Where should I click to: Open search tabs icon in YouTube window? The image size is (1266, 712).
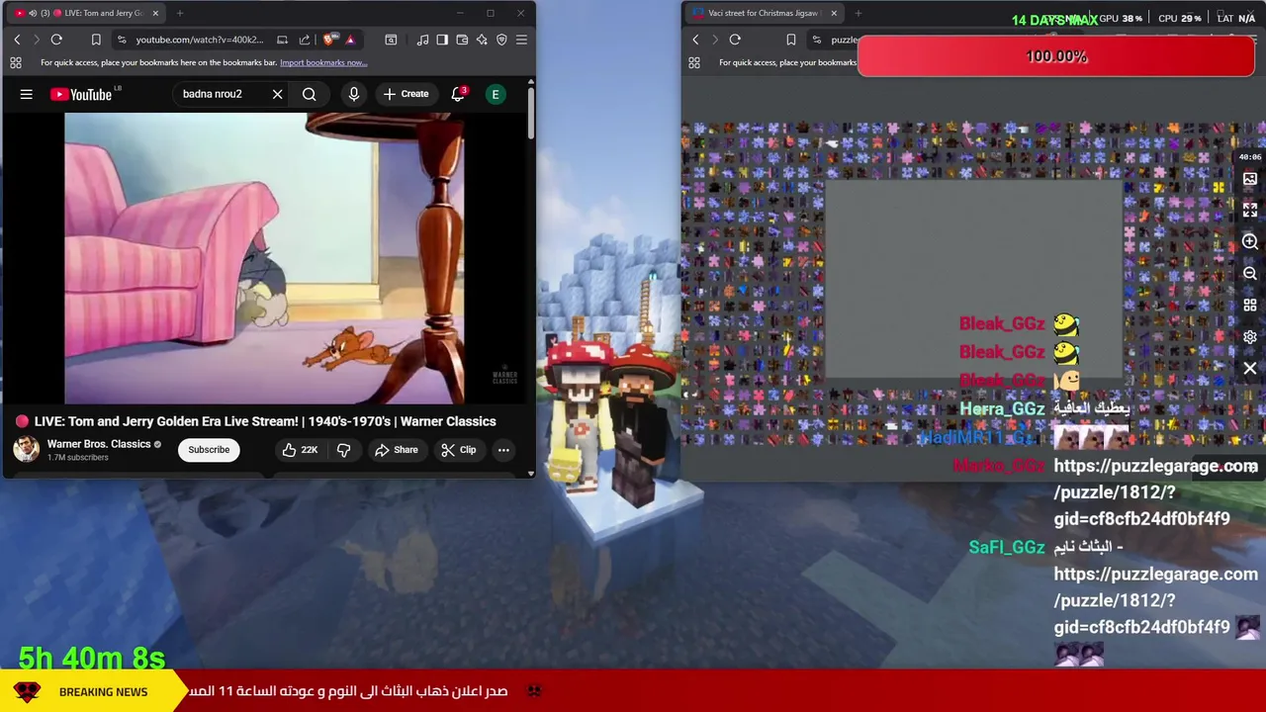[391, 40]
